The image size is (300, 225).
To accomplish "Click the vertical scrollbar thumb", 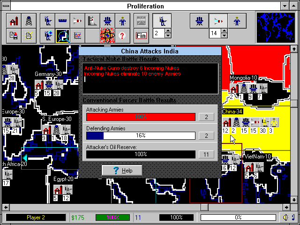I will (x=294, y=104).
